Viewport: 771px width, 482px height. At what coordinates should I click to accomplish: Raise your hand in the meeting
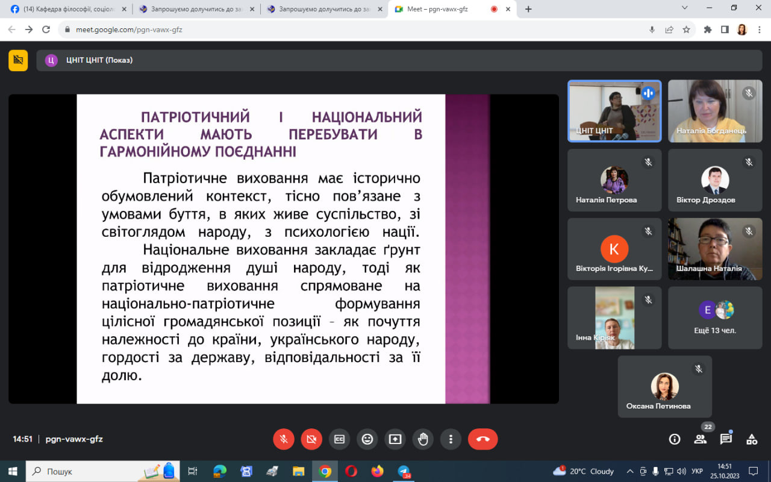[x=423, y=439]
